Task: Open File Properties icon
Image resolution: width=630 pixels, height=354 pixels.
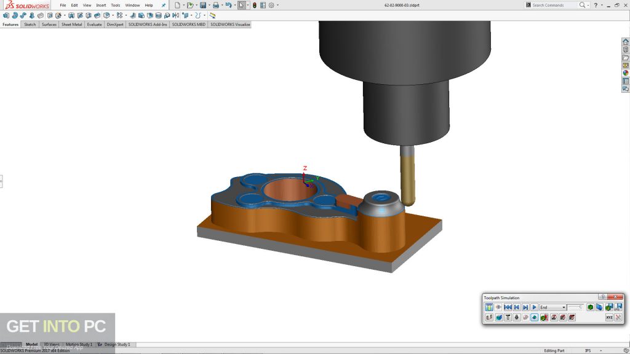Action: click(263, 5)
